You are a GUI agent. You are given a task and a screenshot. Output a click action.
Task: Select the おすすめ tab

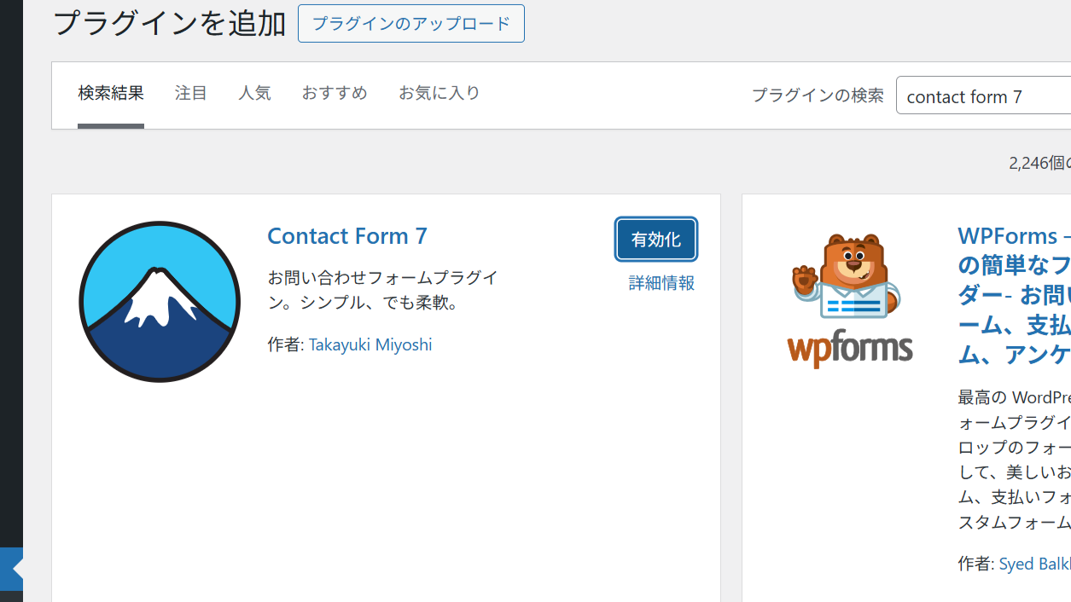[335, 93]
